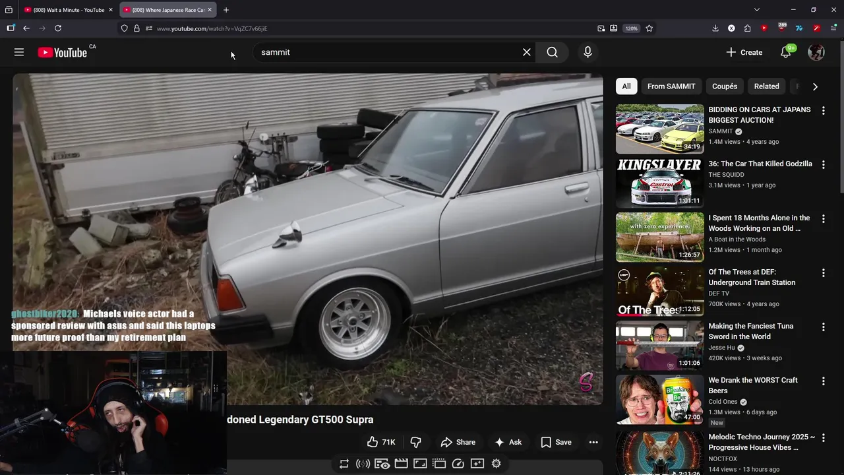Open the notifications bell
The width and height of the screenshot is (844, 475).
[x=786, y=52]
